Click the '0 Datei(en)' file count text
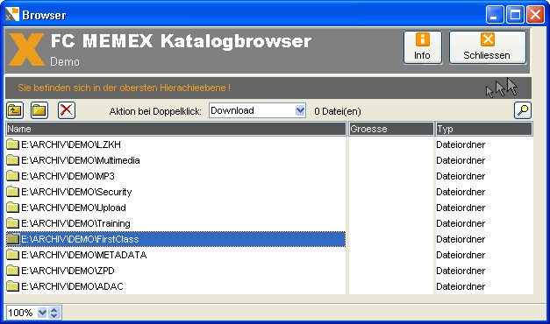This screenshot has height=324, width=550. (x=338, y=111)
